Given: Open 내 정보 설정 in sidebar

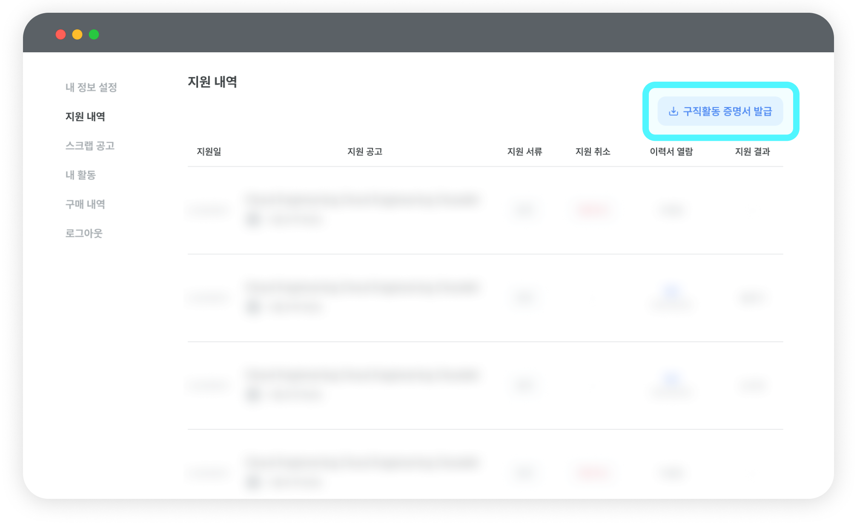Looking at the screenshot, I should coord(91,87).
